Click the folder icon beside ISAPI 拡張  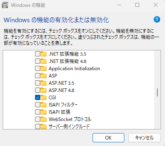click(43, 112)
